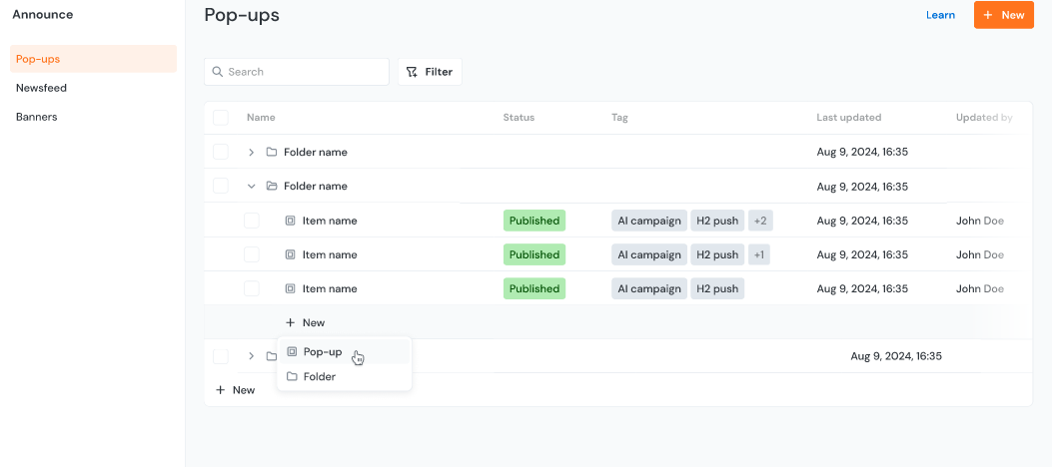This screenshot has width=1052, height=467.
Task: Check the box for the first Folder name row
Action: tap(221, 153)
